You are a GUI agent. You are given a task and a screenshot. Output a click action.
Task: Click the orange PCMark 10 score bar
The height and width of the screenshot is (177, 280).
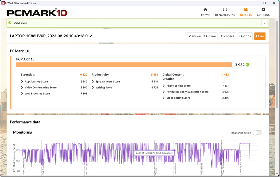[x=124, y=65]
